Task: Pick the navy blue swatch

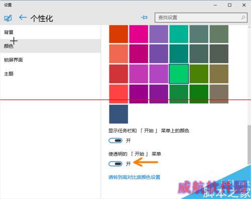Action: [x=118, y=114]
